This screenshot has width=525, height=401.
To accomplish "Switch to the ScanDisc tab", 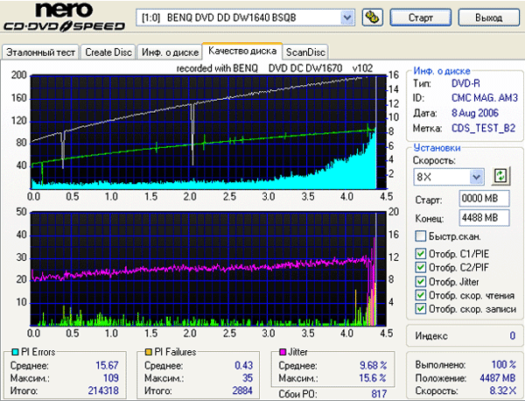I will point(305,53).
